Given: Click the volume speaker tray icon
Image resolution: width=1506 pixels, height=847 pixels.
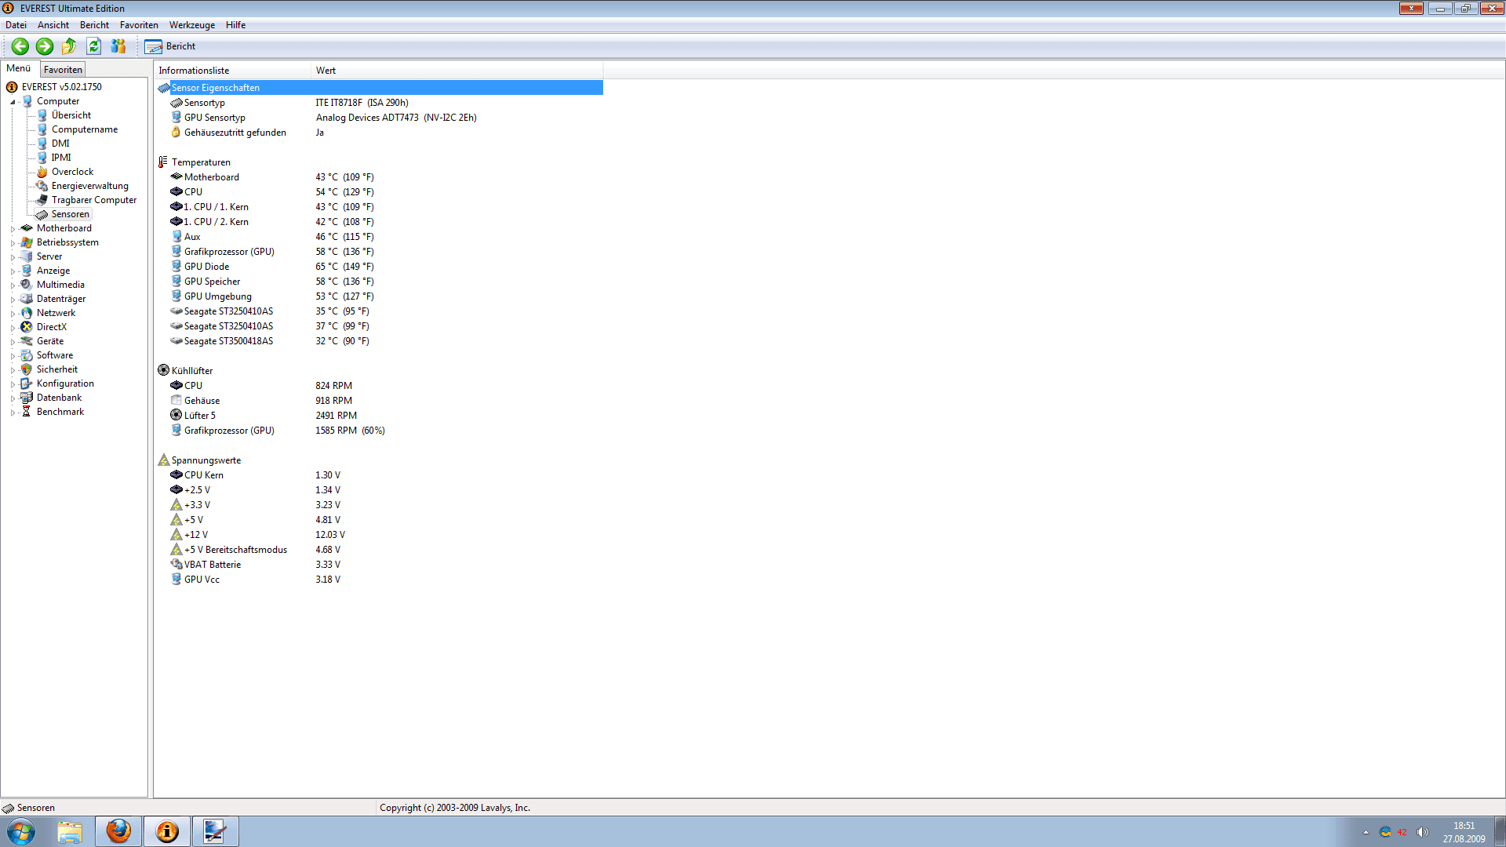Looking at the screenshot, I should point(1422,832).
